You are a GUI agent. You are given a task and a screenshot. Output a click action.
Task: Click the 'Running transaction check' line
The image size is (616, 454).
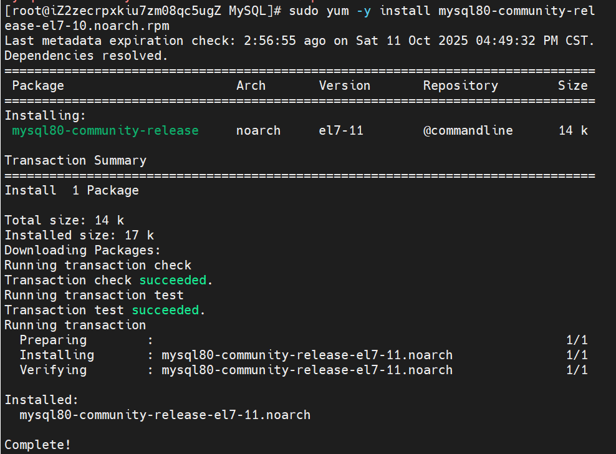point(98,265)
